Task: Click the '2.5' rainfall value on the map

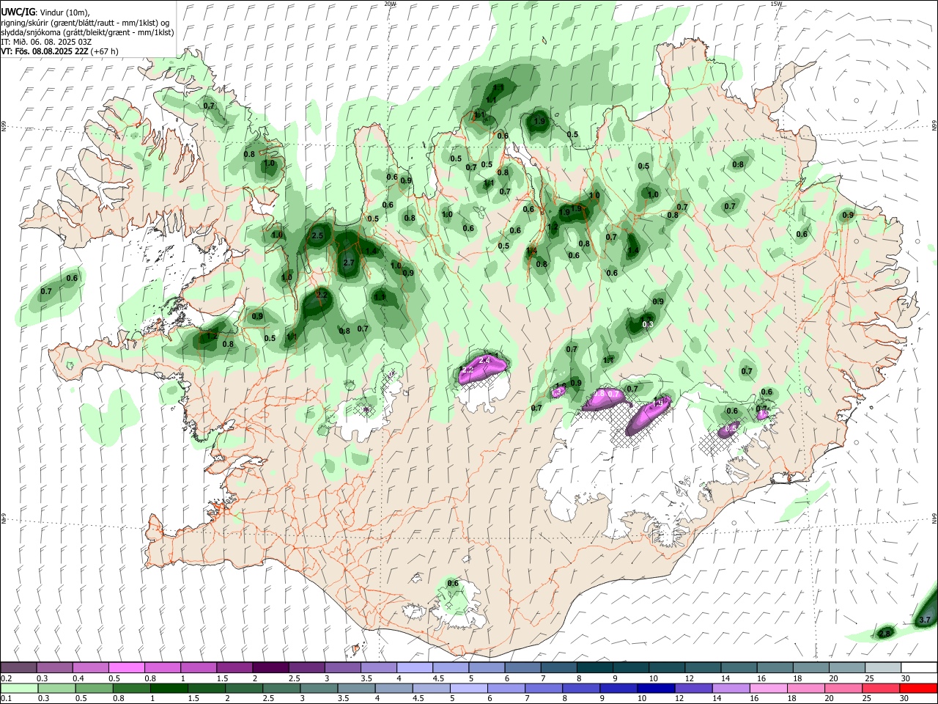Action: tap(317, 235)
